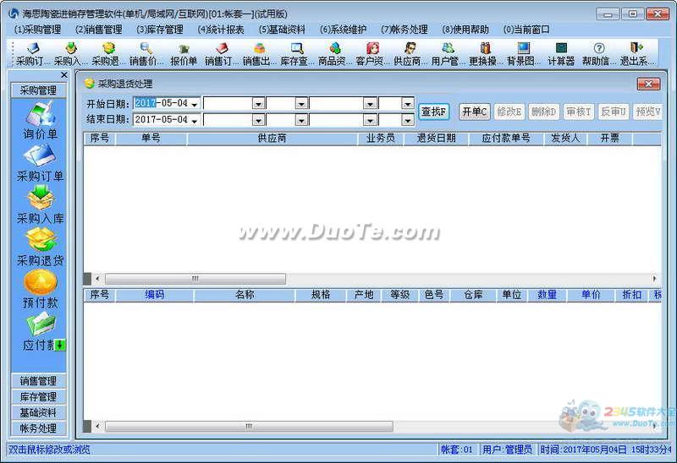Open the (2)销售管理 menu
This screenshot has height=463, width=677.
[98, 30]
